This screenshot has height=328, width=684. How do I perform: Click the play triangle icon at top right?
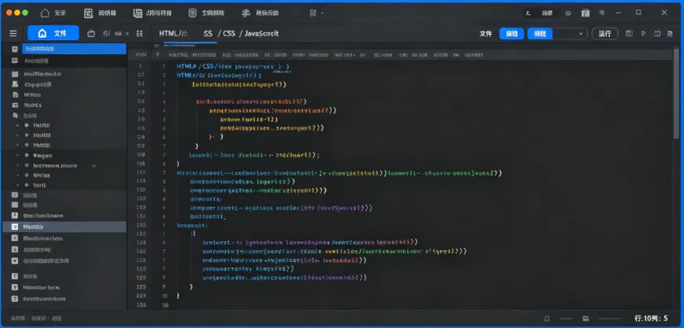pos(643,34)
